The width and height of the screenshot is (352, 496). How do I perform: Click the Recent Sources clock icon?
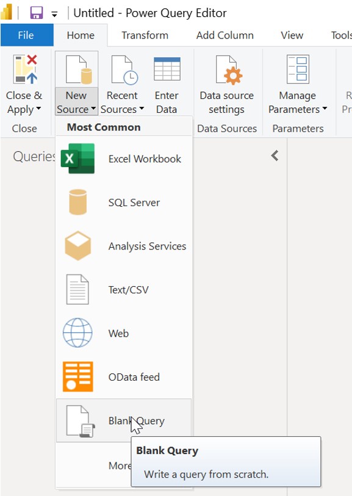(x=124, y=70)
